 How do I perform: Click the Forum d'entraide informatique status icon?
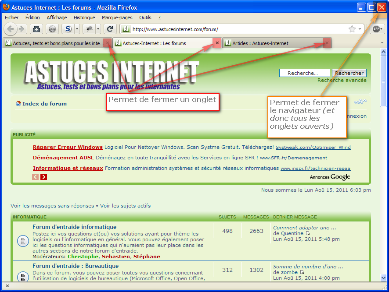23,241
